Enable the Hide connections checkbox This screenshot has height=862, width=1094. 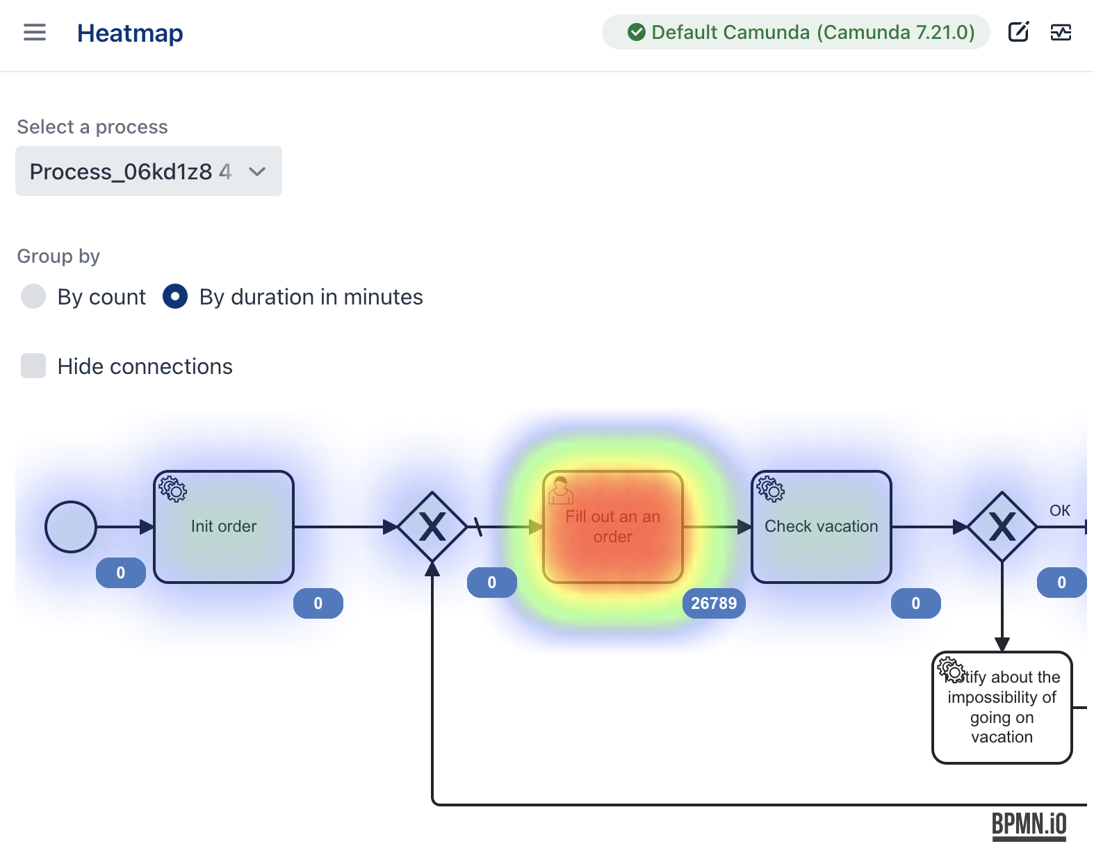33,366
